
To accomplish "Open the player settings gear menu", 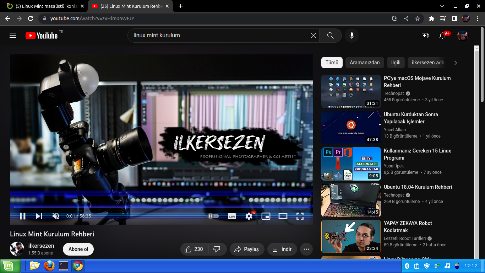I will click(249, 216).
